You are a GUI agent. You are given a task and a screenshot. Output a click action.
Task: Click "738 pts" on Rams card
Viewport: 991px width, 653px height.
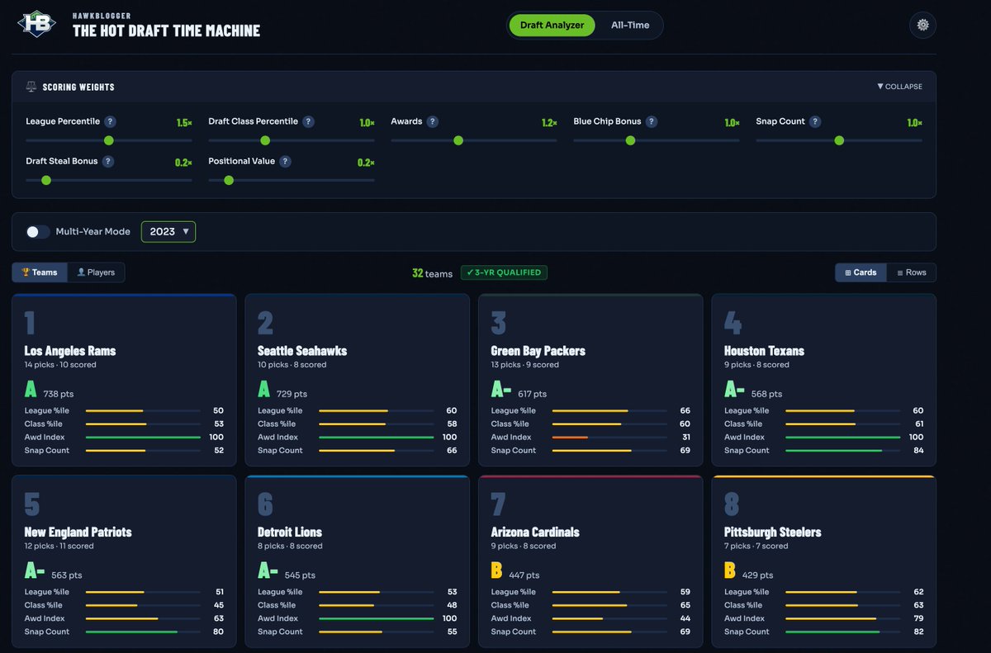[59, 395]
